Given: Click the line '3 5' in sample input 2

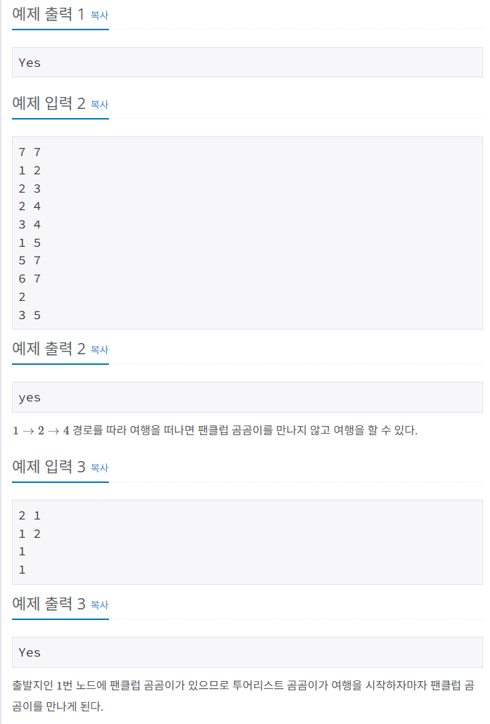Looking at the screenshot, I should click(x=28, y=315).
